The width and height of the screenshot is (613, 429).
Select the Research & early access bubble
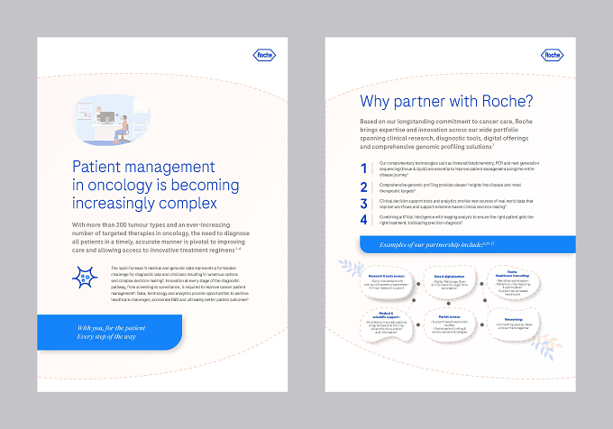(x=386, y=282)
